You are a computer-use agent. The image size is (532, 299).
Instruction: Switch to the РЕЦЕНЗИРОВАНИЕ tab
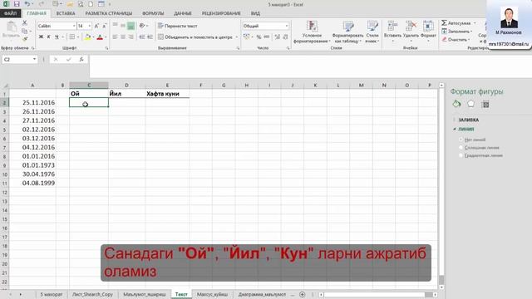tap(221, 13)
